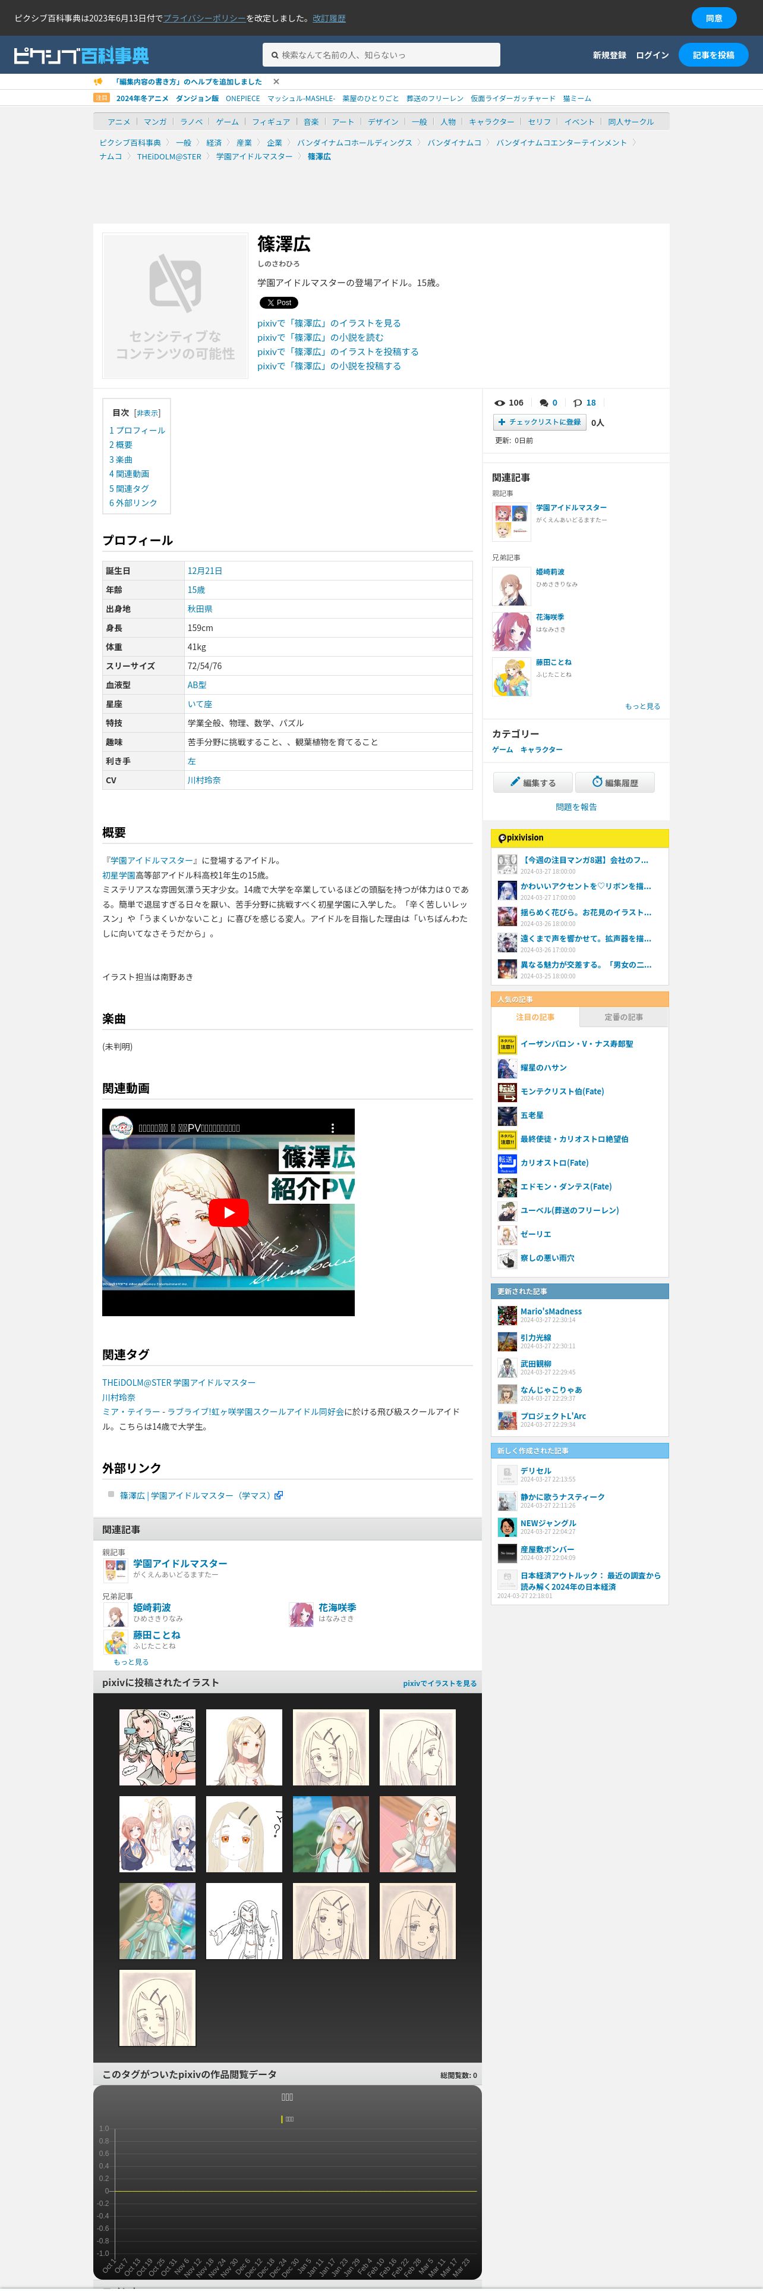Click the pixivでイラストを見る link
Viewport: 763px width, 2291px height.
(440, 1684)
